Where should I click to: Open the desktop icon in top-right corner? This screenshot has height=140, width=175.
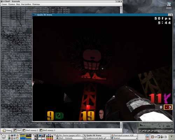(x=169, y=5)
